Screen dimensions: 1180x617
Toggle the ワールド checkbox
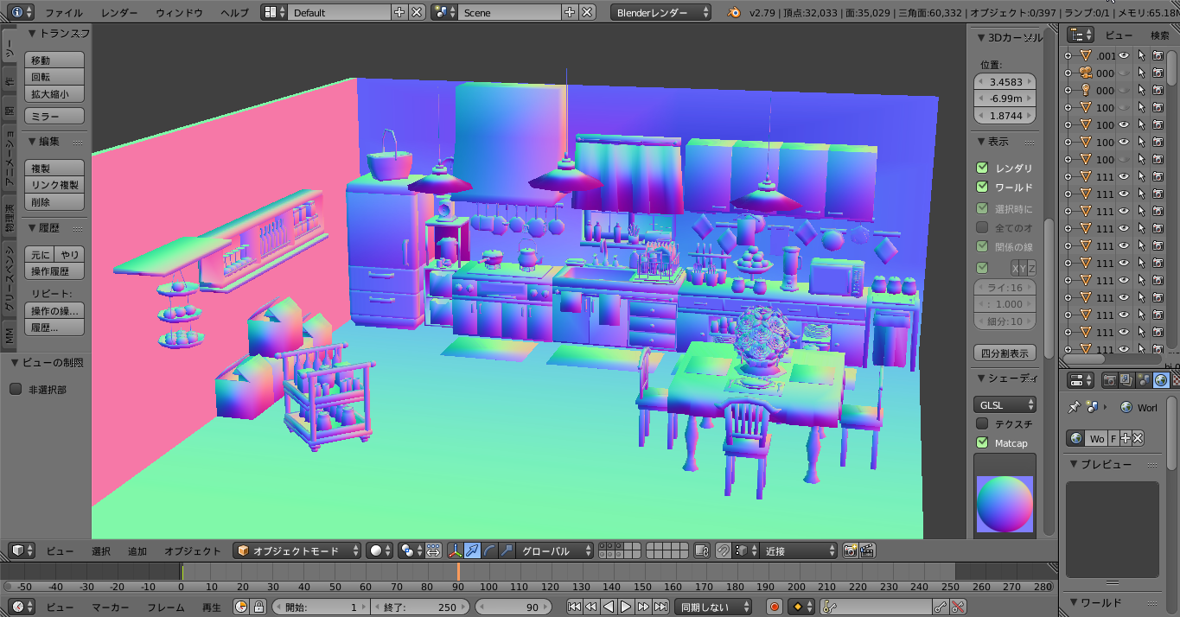[x=982, y=187]
